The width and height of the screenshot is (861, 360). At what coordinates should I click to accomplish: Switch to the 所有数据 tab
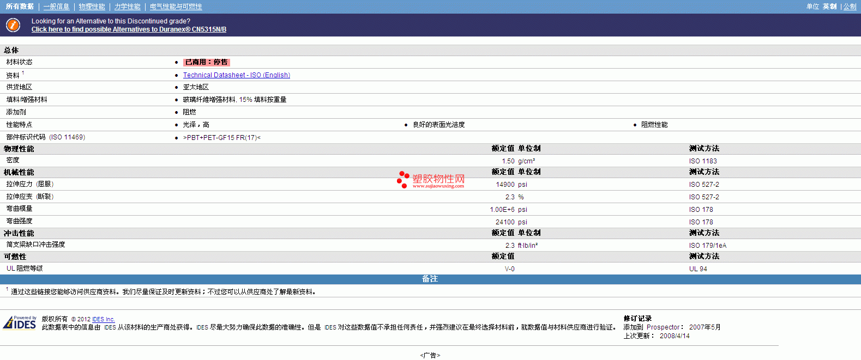click(20, 7)
